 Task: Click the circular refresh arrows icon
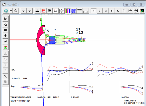16,11
